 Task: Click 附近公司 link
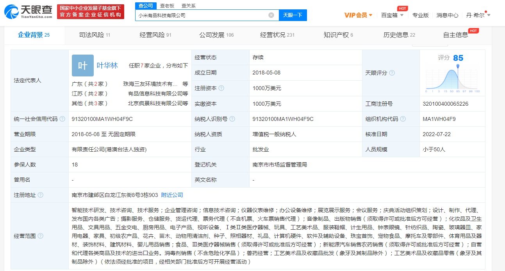tap(172, 195)
